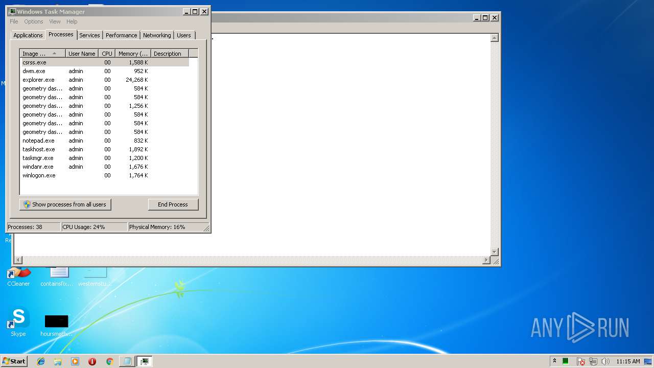Select the explorer.exe process row
This screenshot has height=368, width=654.
tap(104, 80)
